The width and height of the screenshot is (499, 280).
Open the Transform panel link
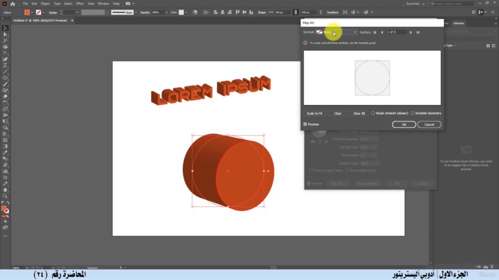pos(332,12)
